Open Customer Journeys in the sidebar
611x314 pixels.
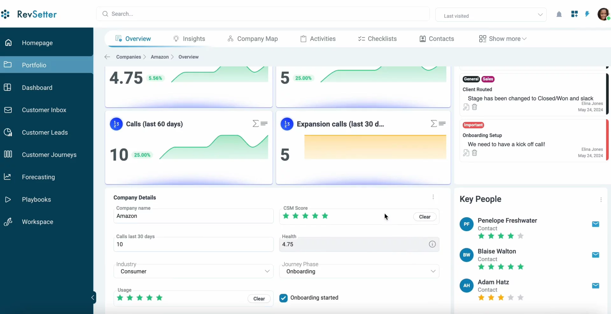tap(49, 155)
